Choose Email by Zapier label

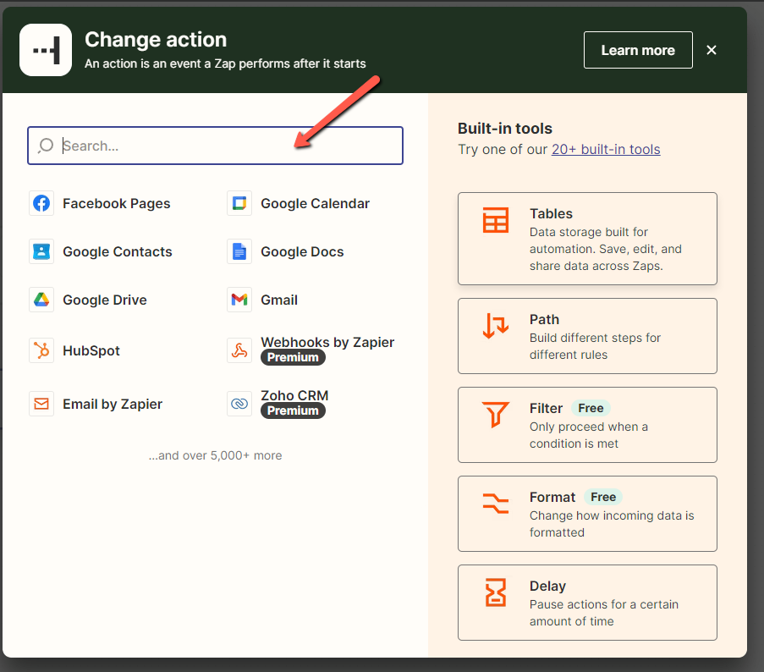coord(113,404)
